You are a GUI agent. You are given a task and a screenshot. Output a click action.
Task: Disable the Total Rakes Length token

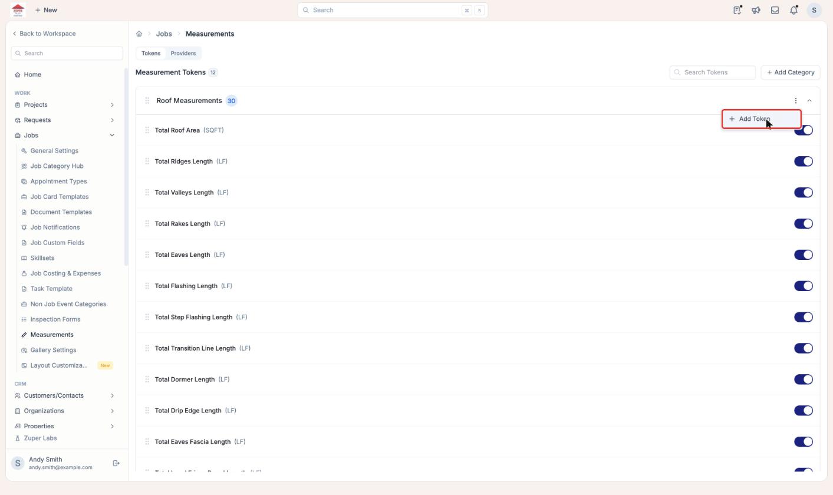pyautogui.click(x=804, y=224)
